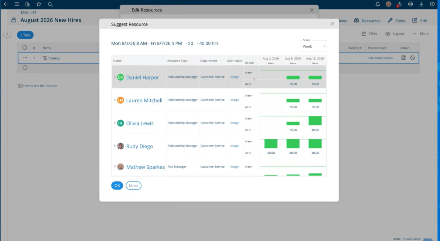440x241 pixels.
Task: Click the print icon
Action: coord(411,4)
